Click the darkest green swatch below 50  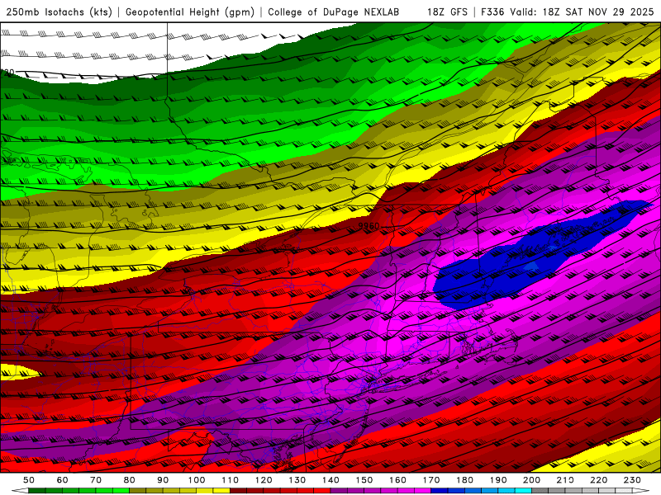(x=37, y=491)
